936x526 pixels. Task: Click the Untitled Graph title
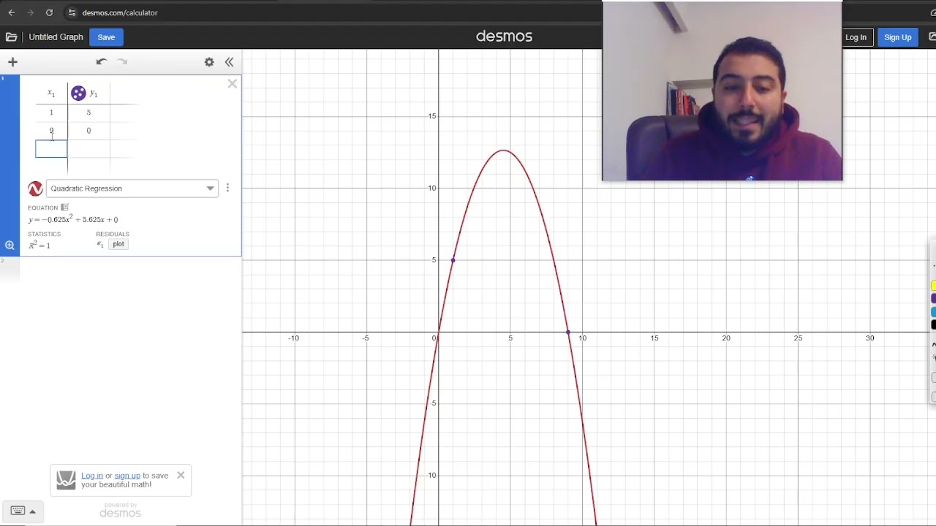click(x=56, y=37)
